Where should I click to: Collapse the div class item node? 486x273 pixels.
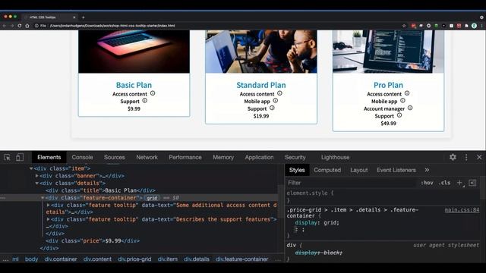click(x=31, y=168)
